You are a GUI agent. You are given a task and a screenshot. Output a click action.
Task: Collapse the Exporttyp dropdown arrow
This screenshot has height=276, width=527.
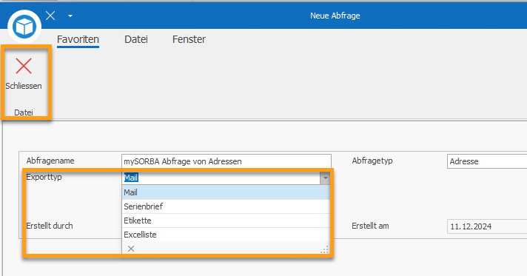coord(325,178)
